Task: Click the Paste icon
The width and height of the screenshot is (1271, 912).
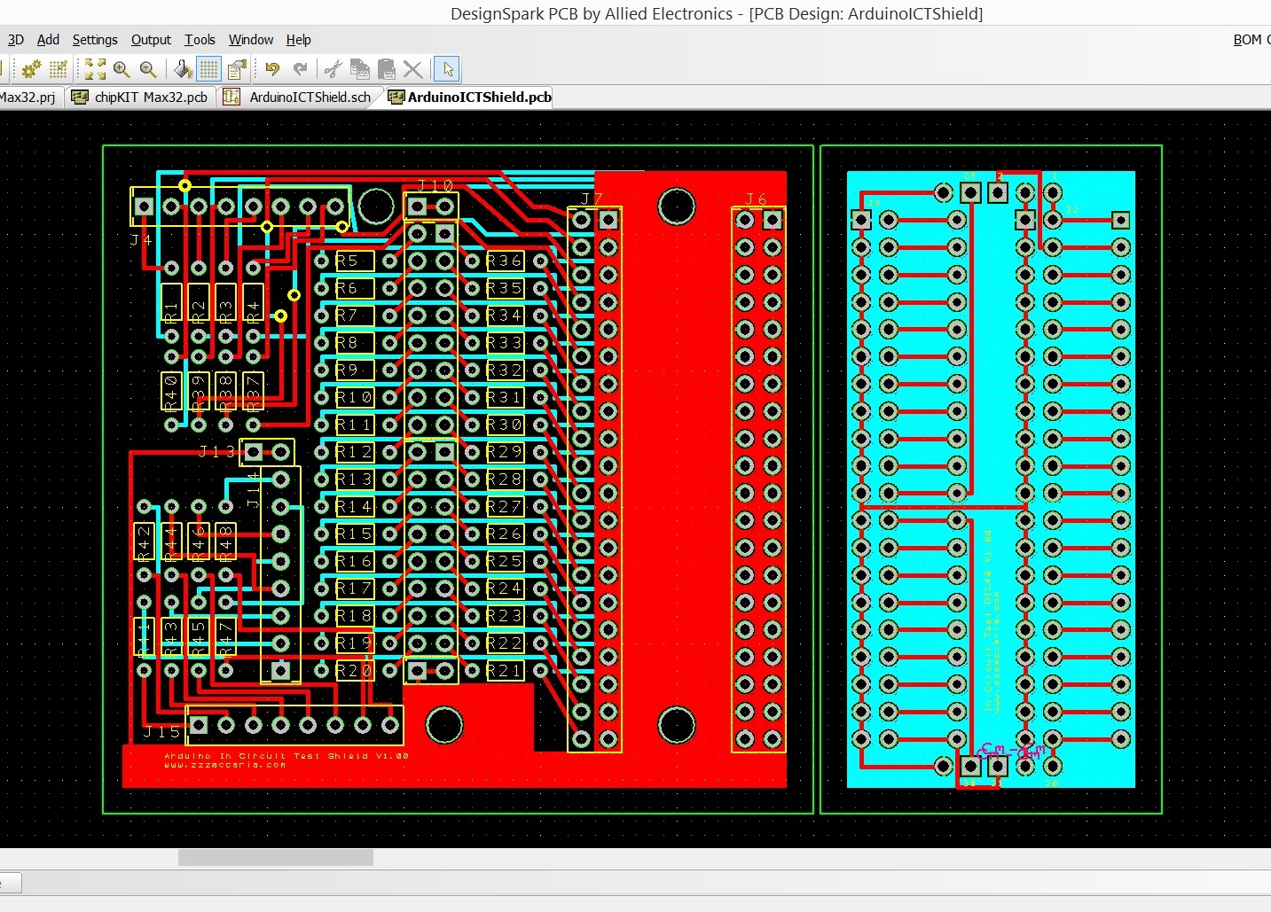Action: pos(386,69)
